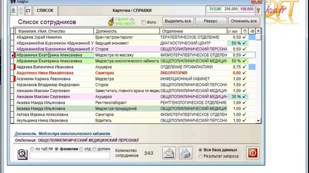Click the Должность column header

tap(126, 31)
